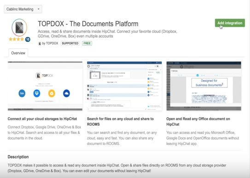
Task: Open the by TOPDOX vendor link
Action: click(50, 43)
